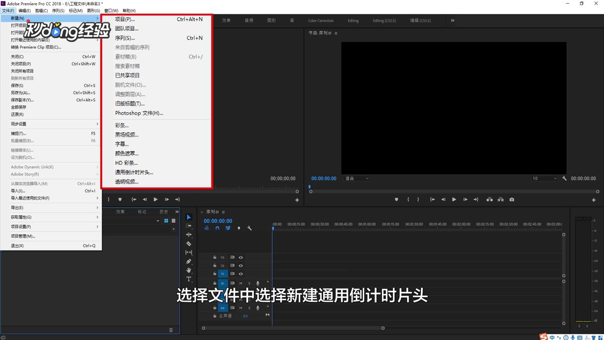Go to Out point in Program Monitor
This screenshot has height=340, width=604.
pos(476,199)
